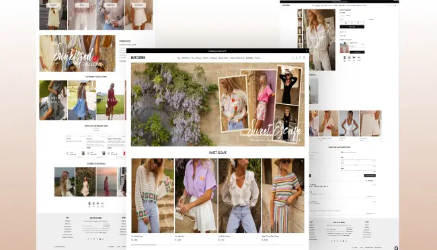This screenshot has height=250, width=437.
Task: Select top gallery thumbnail in product window
Action: pyautogui.click(x=300, y=13)
